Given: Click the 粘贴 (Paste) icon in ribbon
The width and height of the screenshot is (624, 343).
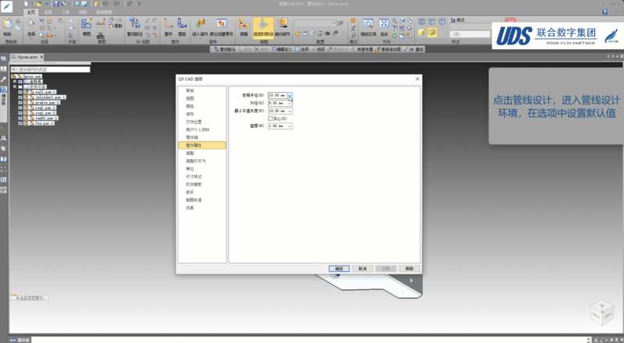Looking at the screenshot, I should (x=8, y=24).
